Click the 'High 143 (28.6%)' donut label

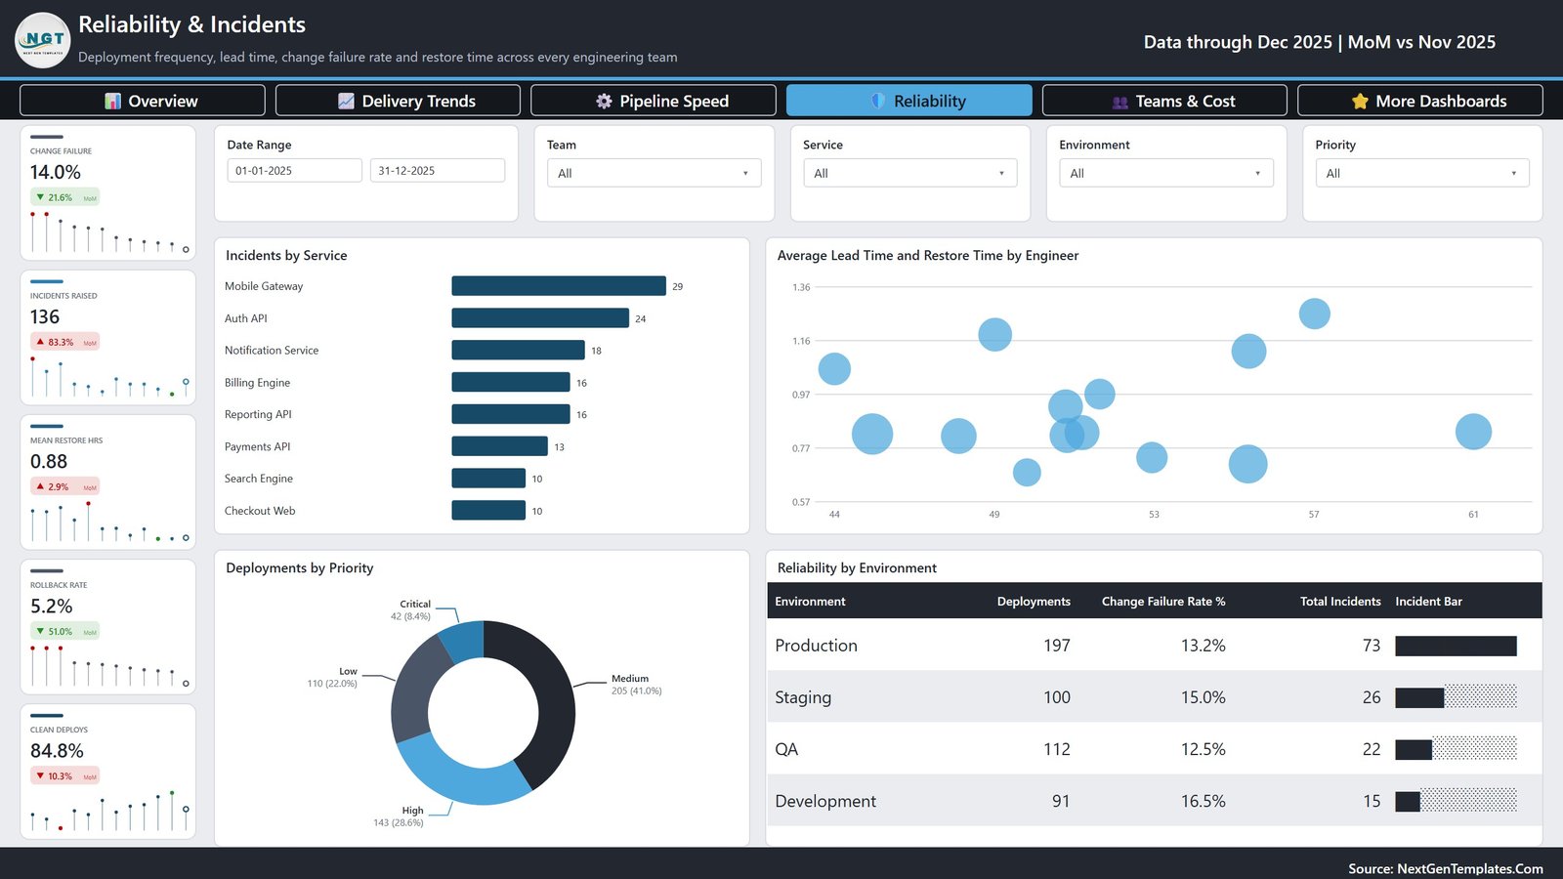[x=399, y=816]
